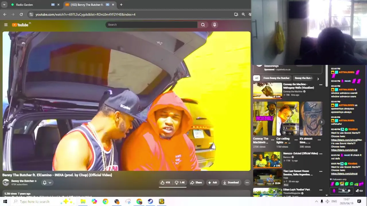
Task: Open the tab search dropdown arrow
Action: click(x=4, y=5)
